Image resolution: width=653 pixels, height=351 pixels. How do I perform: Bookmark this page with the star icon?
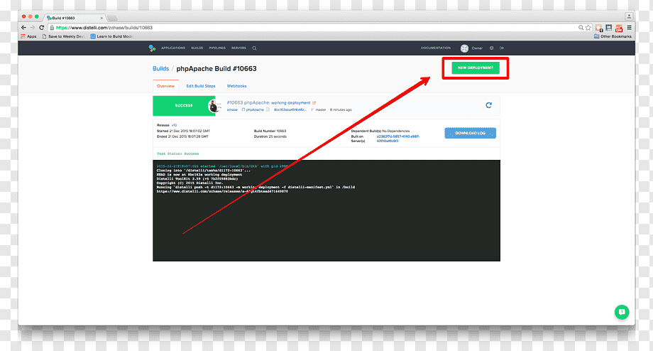point(588,28)
